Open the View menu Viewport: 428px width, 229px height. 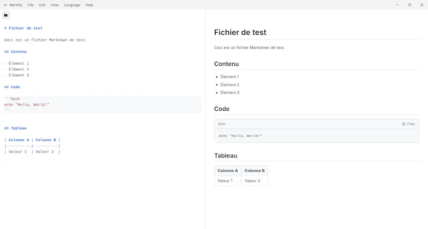click(55, 5)
